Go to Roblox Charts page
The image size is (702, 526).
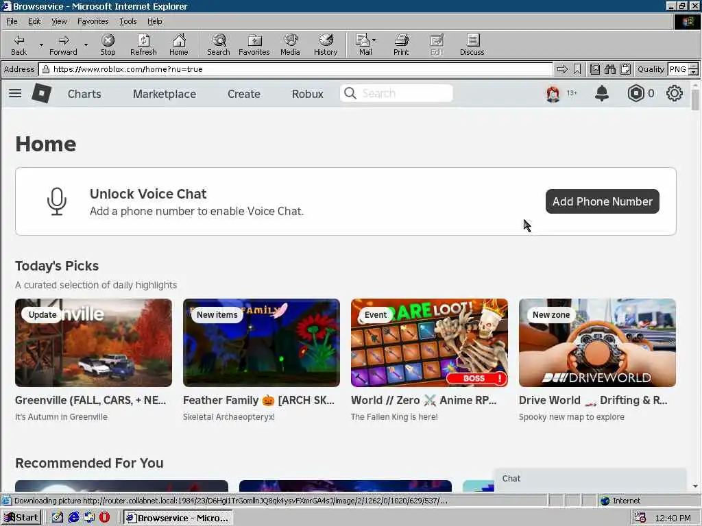84,94
